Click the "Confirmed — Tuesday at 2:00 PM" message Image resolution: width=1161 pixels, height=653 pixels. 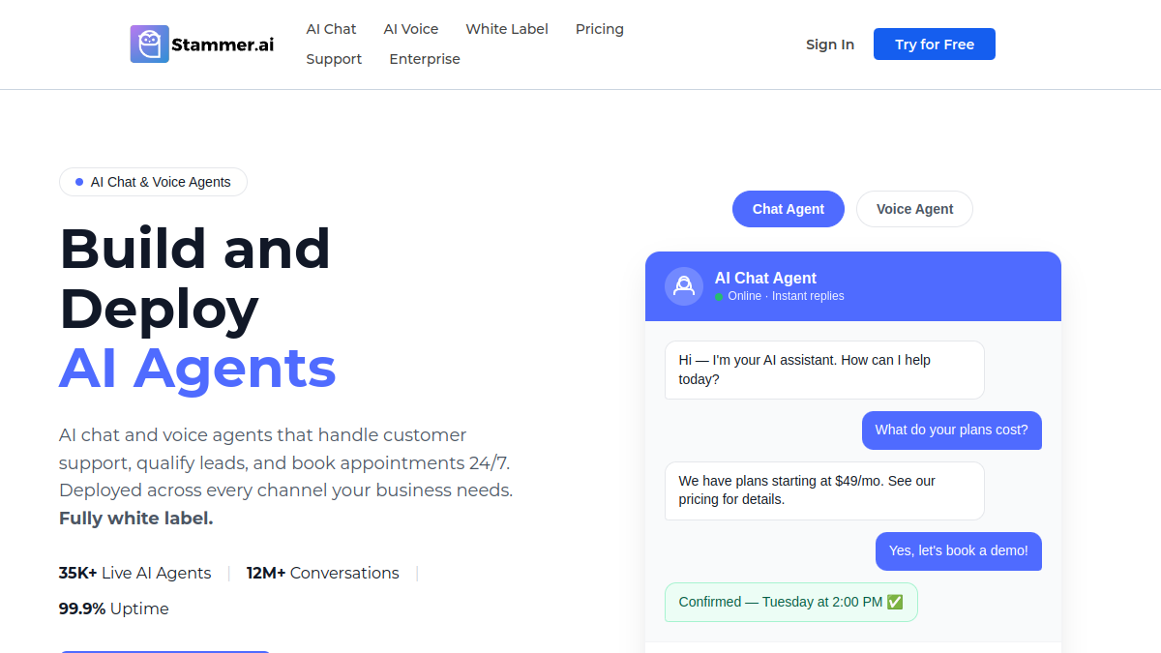coord(791,602)
